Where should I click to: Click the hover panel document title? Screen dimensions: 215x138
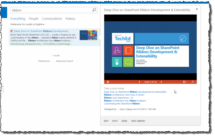[x=147, y=10]
